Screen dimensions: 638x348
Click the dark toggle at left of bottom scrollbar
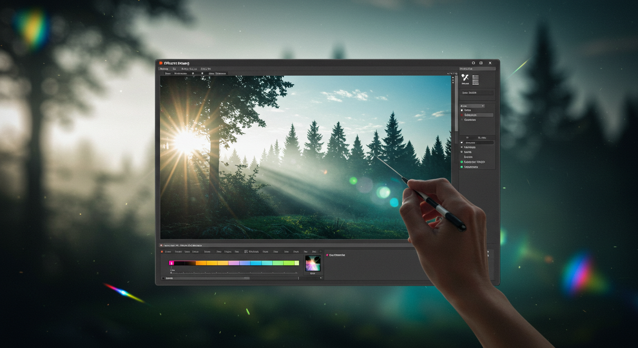pyautogui.click(x=163, y=278)
